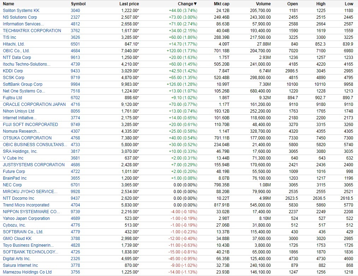The height and width of the screenshot is (276, 358).
Task: Sort table by Name column header
Action: pyautogui.click(x=8, y=4)
